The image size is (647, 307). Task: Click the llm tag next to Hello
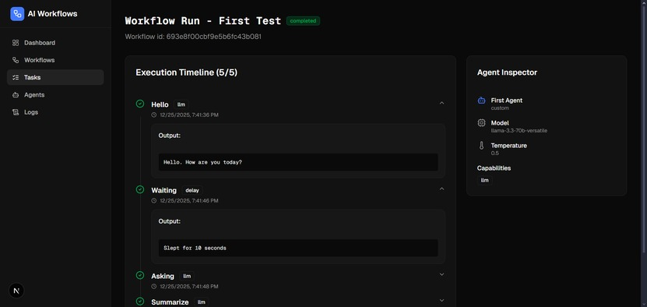pos(181,104)
